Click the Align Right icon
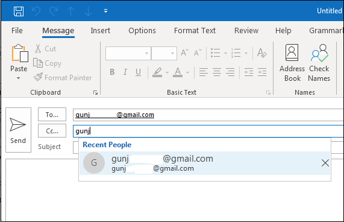The image size is (344, 222). pos(230,72)
